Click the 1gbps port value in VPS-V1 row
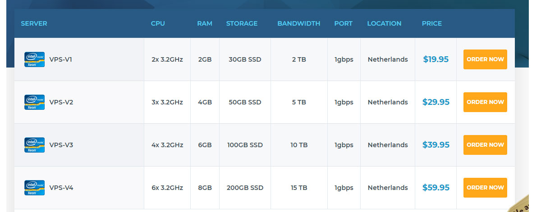The image size is (541, 212). coord(344,59)
